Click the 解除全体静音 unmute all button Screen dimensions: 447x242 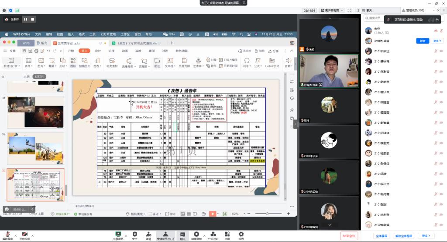tap(404, 236)
